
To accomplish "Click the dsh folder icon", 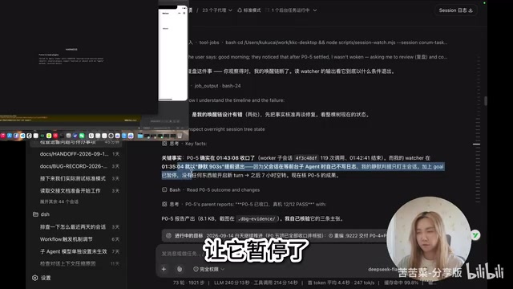I will [35, 214].
